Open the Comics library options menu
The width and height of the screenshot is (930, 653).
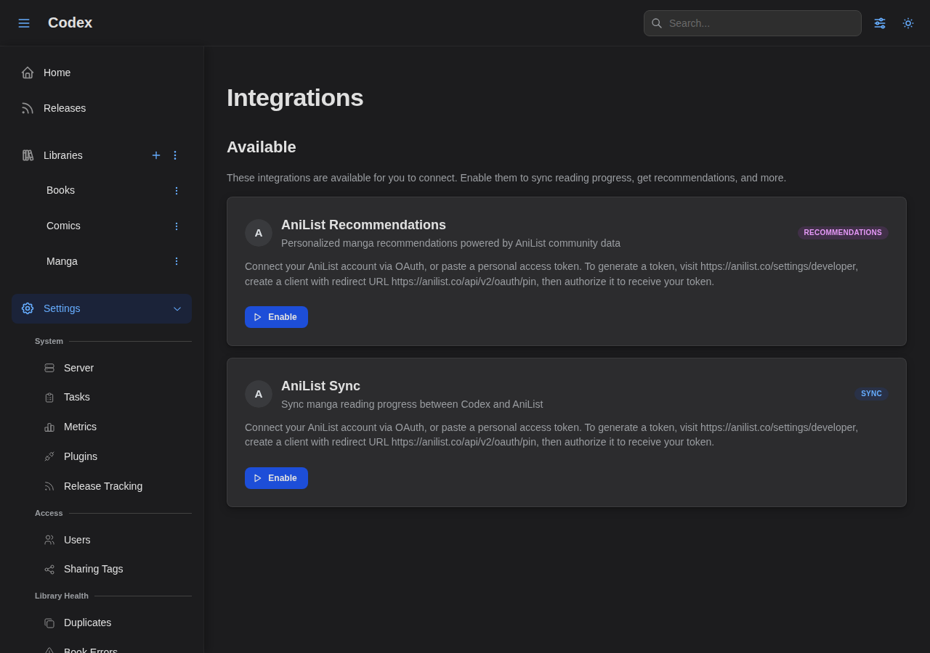point(176,226)
